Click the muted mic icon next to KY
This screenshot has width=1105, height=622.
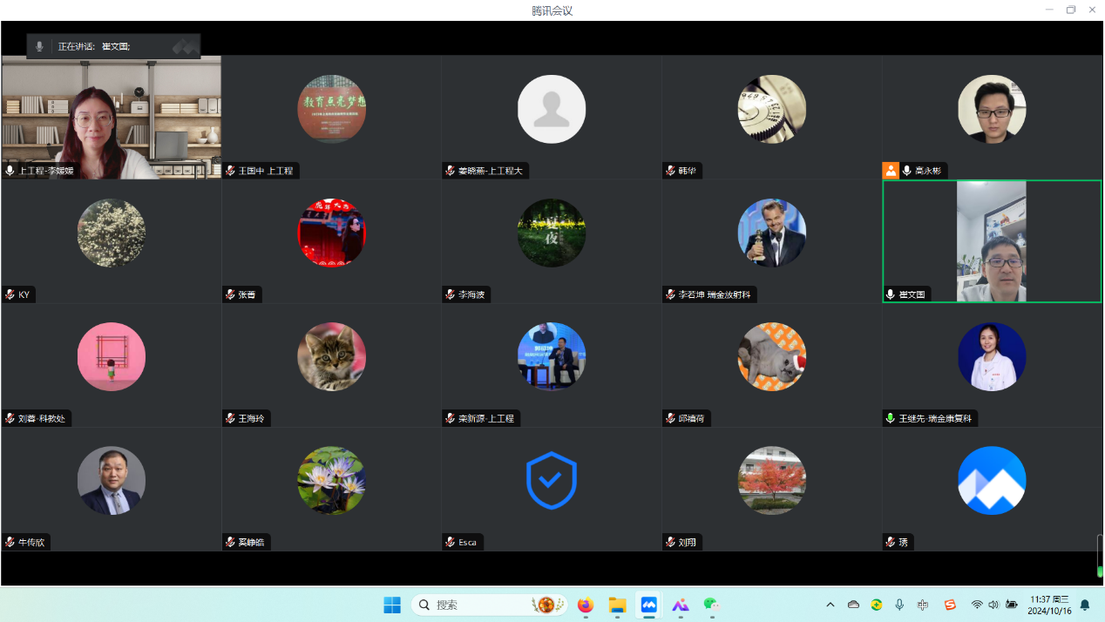pos(10,295)
